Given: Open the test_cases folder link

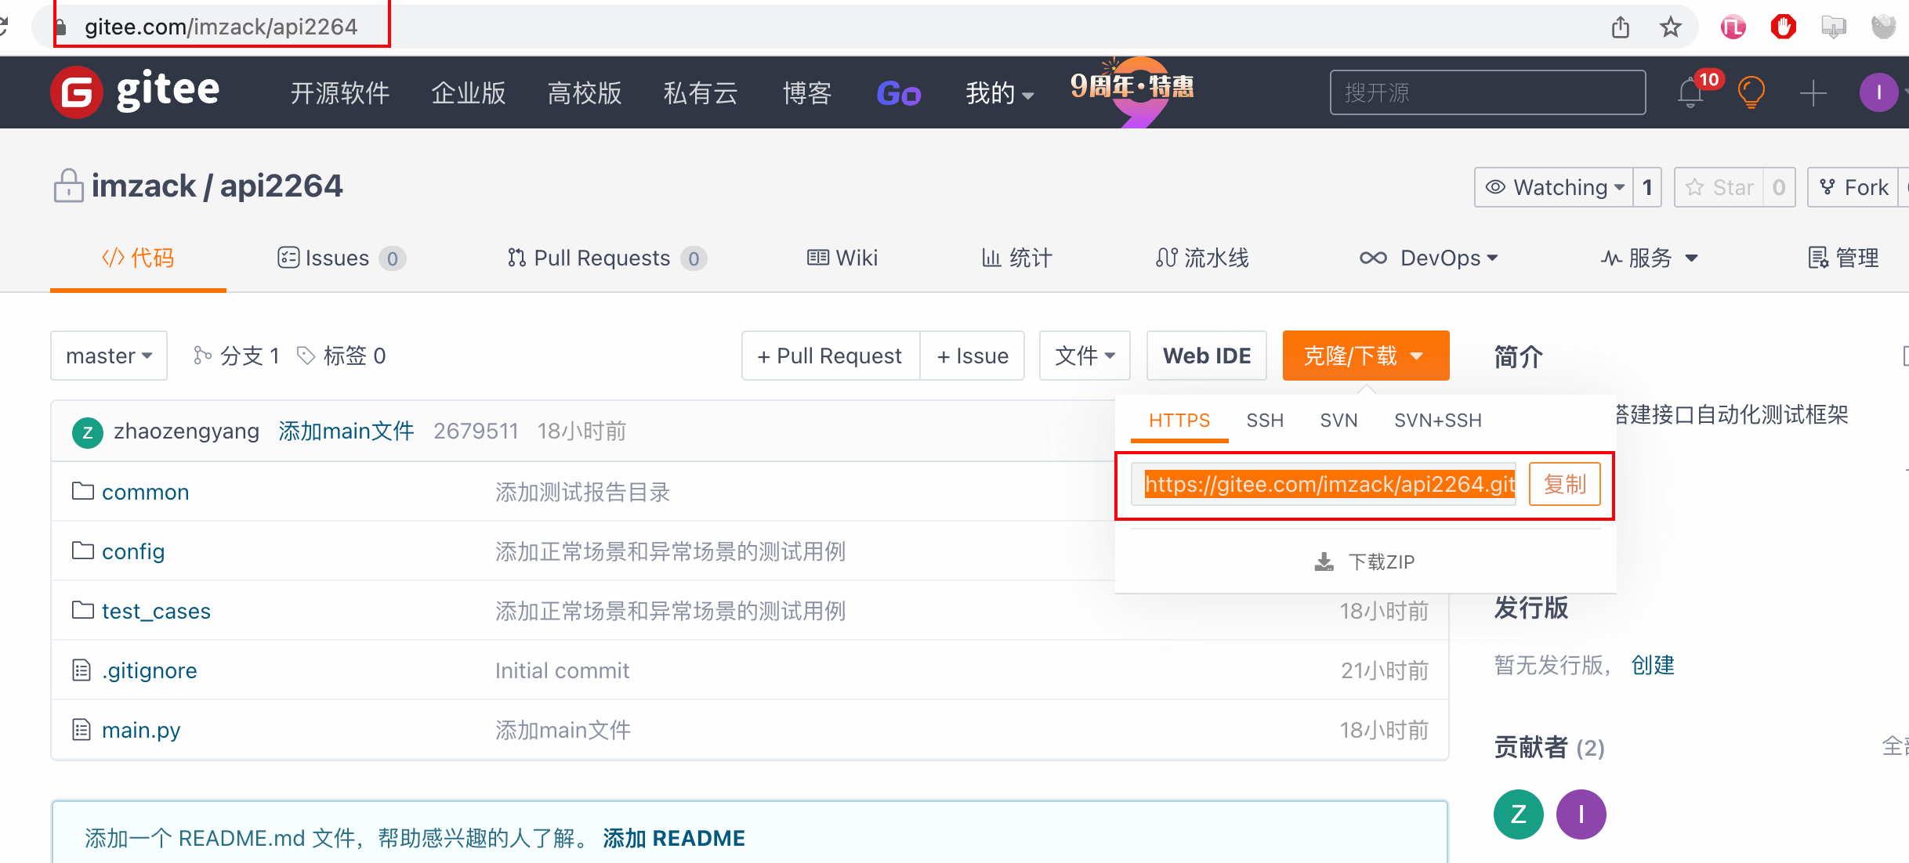Looking at the screenshot, I should (x=156, y=611).
